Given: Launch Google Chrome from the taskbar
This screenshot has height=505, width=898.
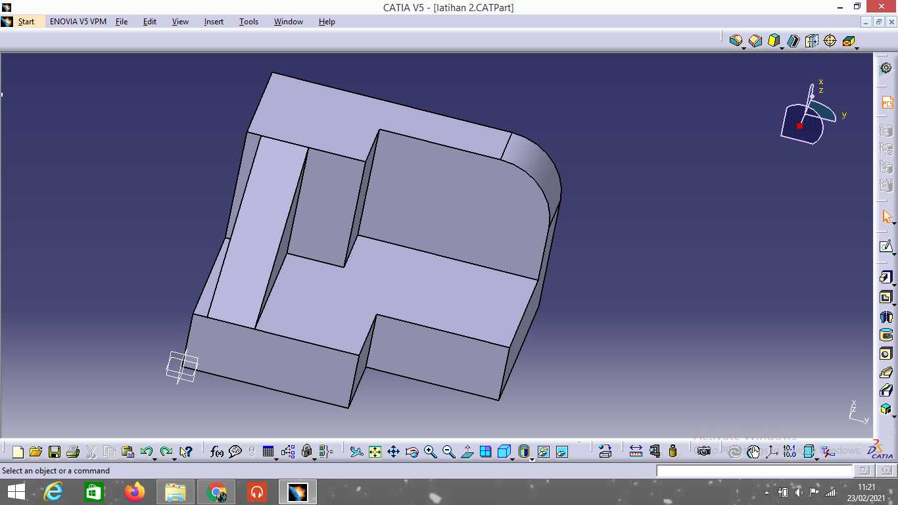Looking at the screenshot, I should tap(216, 492).
